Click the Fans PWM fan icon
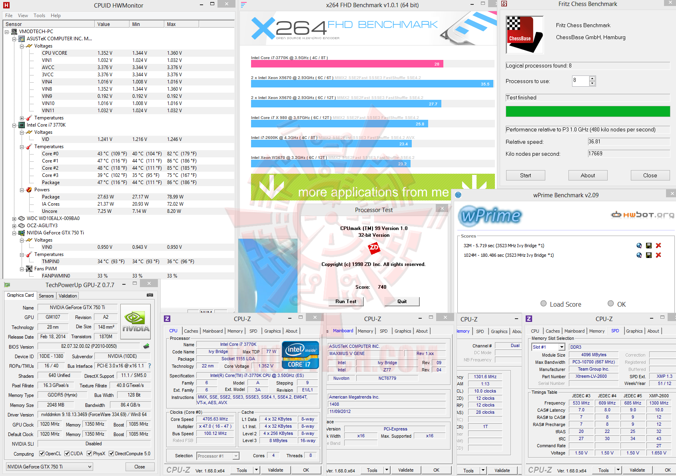Viewport: 676px width, 476px height. click(29, 269)
